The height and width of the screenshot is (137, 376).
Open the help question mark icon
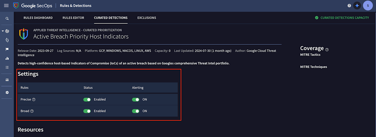pos(349,6)
